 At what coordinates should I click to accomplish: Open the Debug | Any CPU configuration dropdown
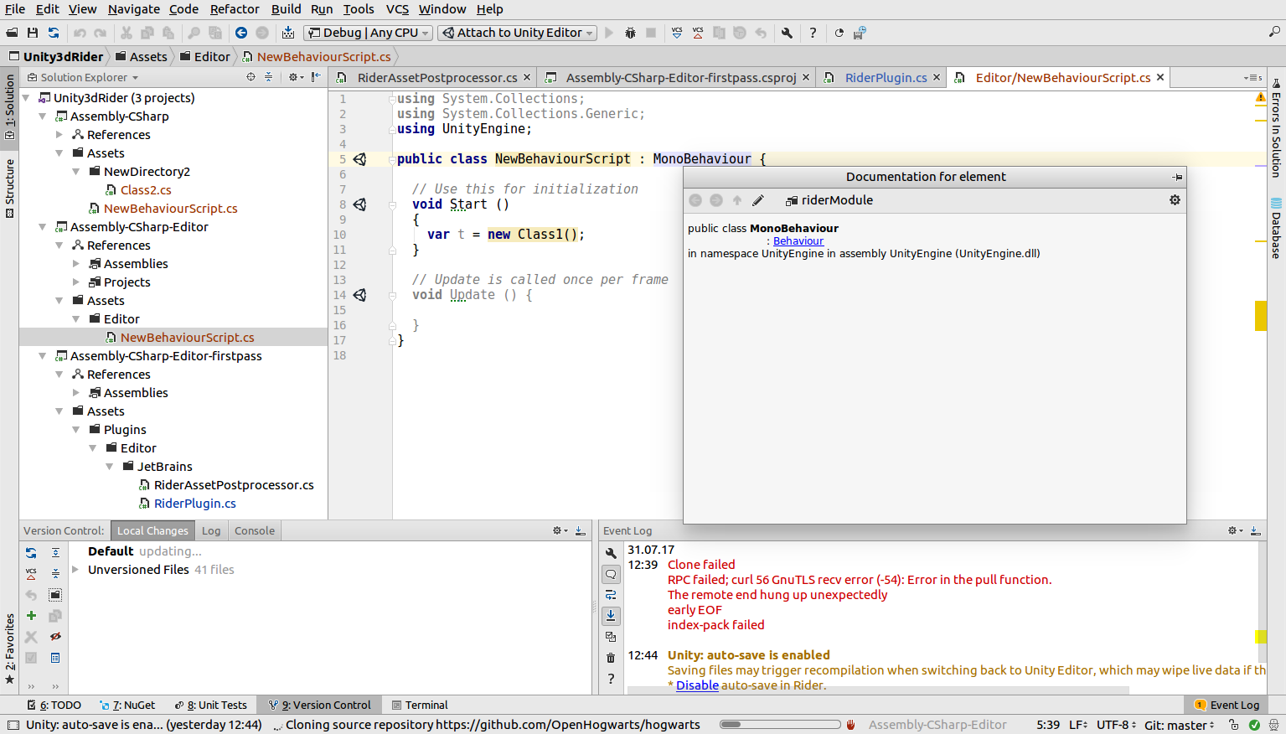pyautogui.click(x=369, y=33)
